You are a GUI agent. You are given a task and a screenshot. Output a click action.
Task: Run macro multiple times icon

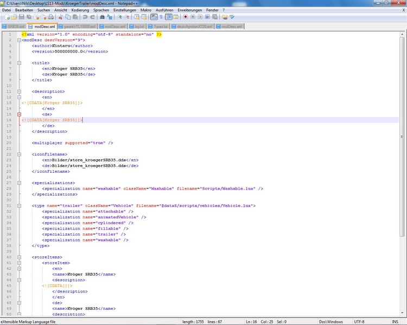point(207,17)
